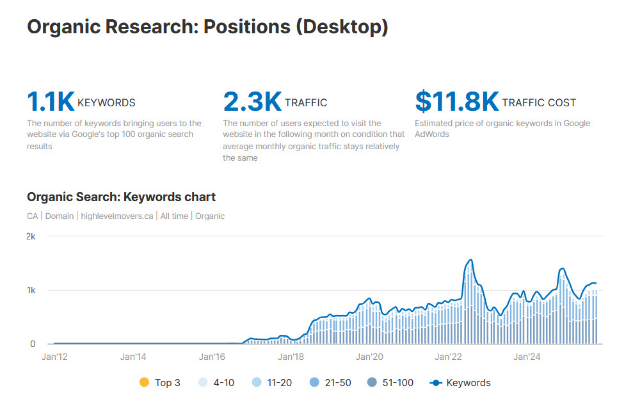Viewport: 633px width, 404px height.
Task: Select the Jan'18 x-axis label
Action: tap(290, 357)
